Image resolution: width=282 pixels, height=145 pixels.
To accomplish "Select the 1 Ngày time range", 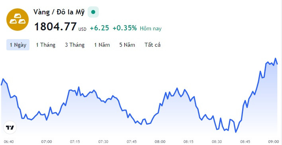I will (18, 45).
